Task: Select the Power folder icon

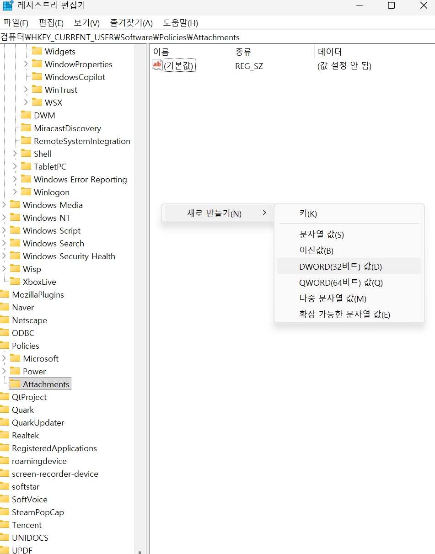Action: click(x=15, y=371)
